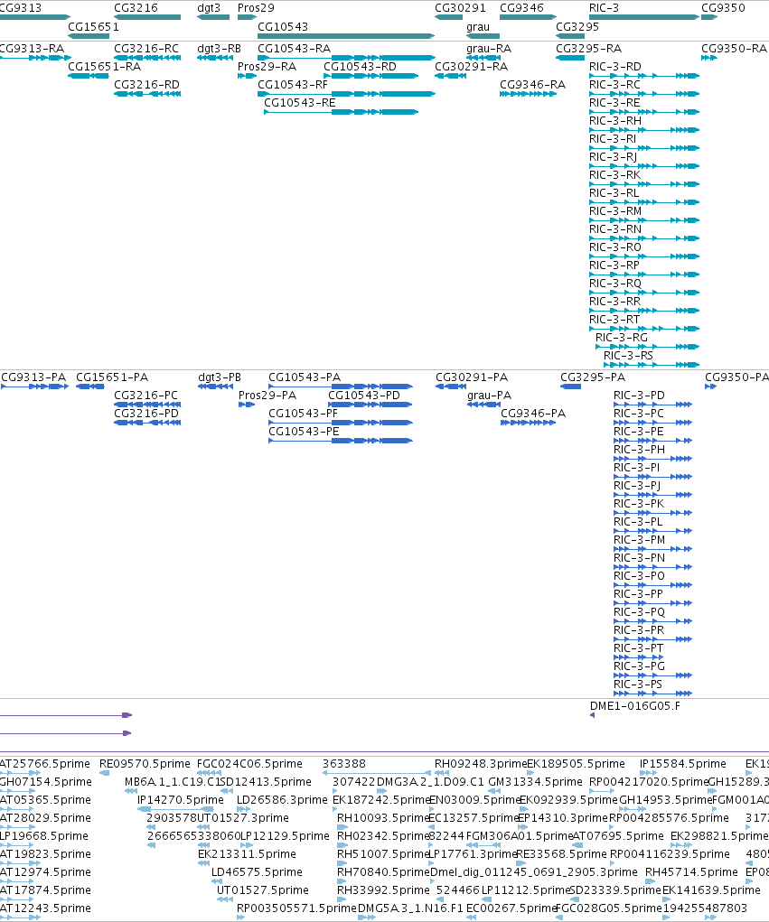Click EST IP15584.5prime
Screen dimensions: 769x922
click(x=683, y=764)
